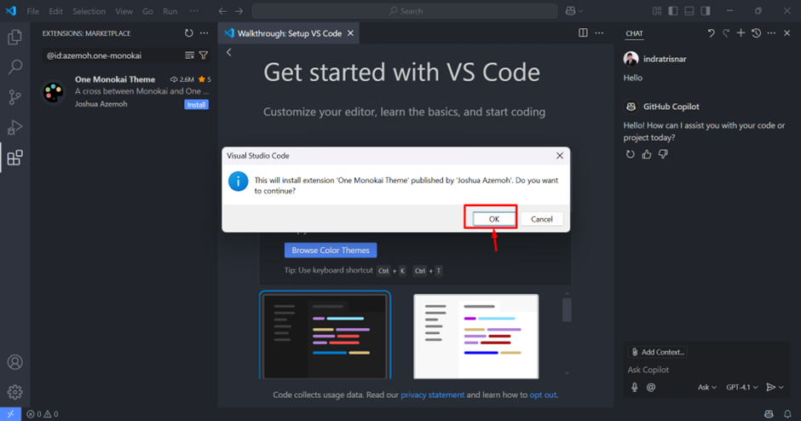Send the chat message arrow
The width and height of the screenshot is (801, 421).
pos(771,387)
